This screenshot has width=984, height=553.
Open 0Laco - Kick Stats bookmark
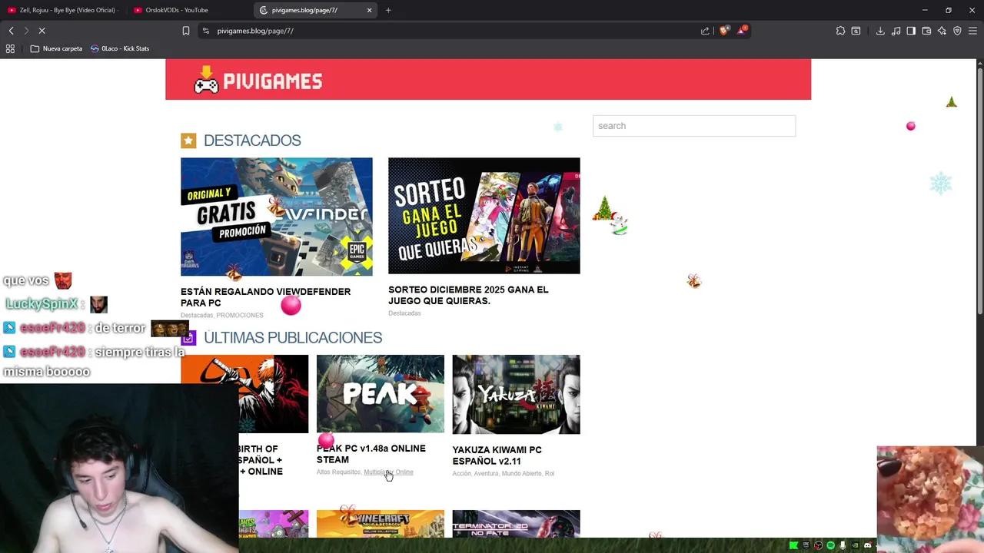(119, 48)
